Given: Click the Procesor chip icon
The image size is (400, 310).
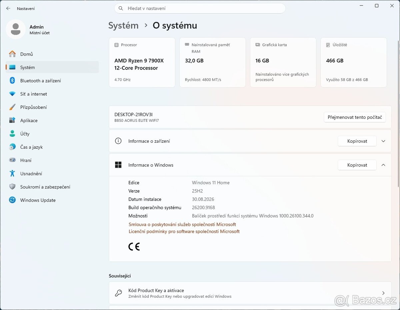Looking at the screenshot, I should pos(116,45).
